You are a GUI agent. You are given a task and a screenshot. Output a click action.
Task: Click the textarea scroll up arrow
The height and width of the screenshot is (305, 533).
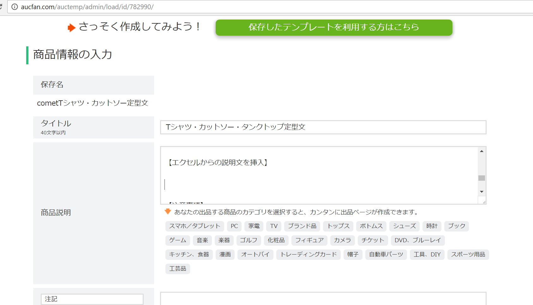click(x=482, y=151)
